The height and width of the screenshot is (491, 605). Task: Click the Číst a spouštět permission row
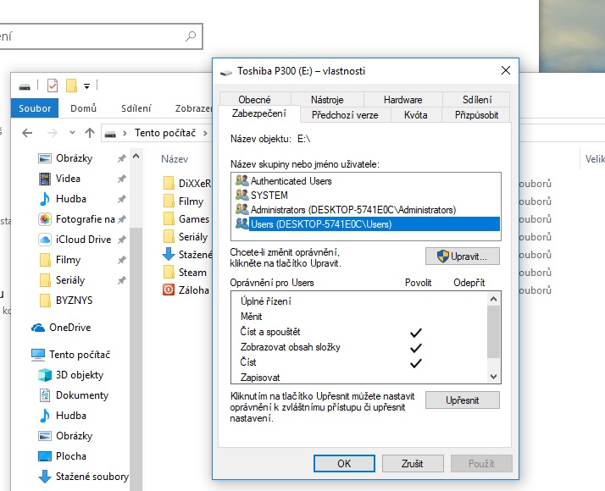click(358, 332)
